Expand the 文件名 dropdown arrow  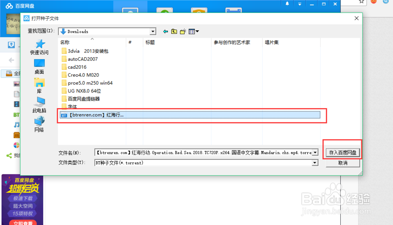pos(315,153)
